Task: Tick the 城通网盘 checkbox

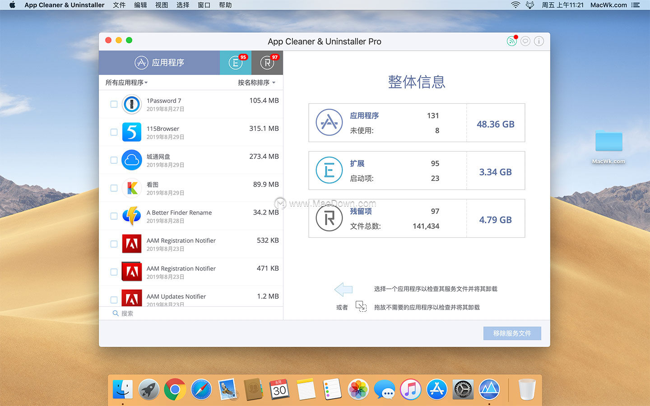Action: (x=114, y=160)
